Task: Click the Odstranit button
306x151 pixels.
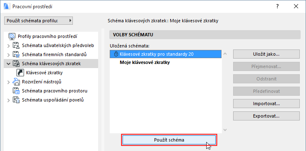Action: (x=266, y=79)
